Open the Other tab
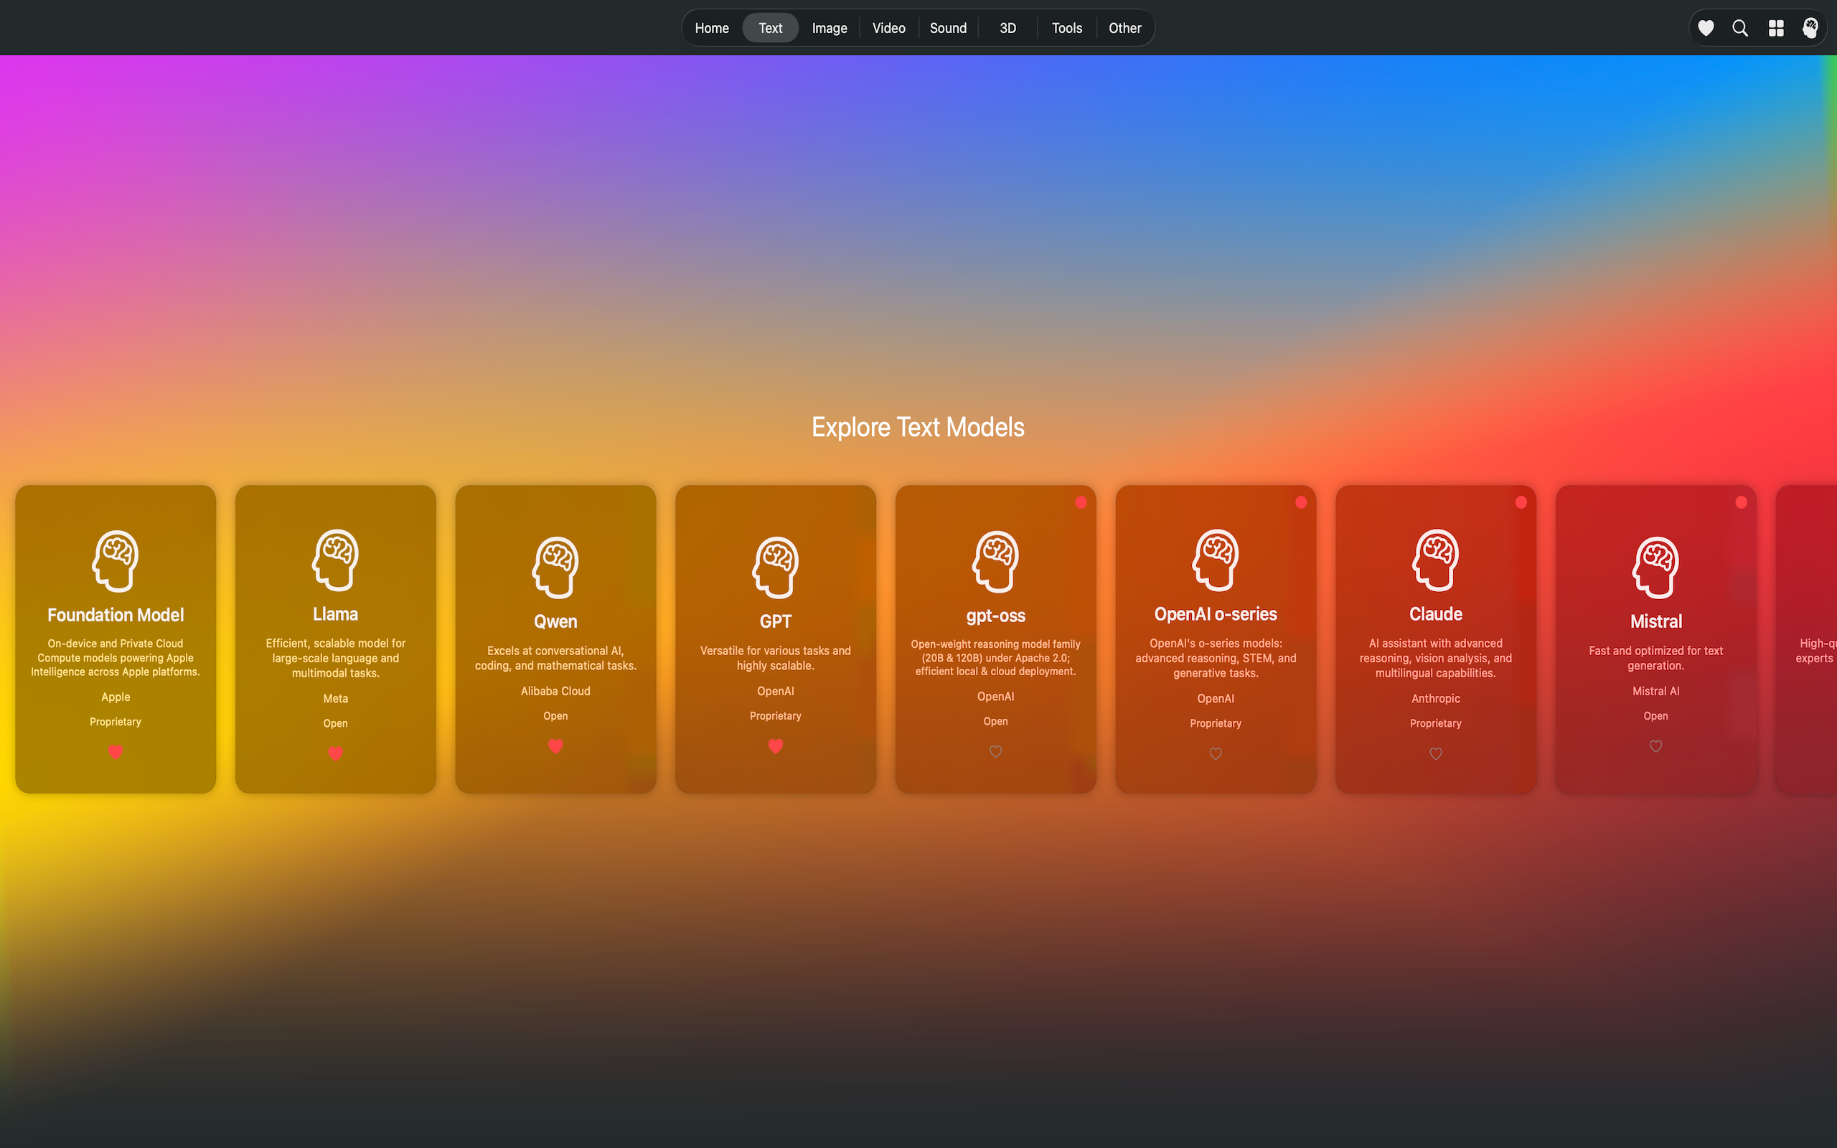This screenshot has width=1837, height=1148. (1125, 28)
